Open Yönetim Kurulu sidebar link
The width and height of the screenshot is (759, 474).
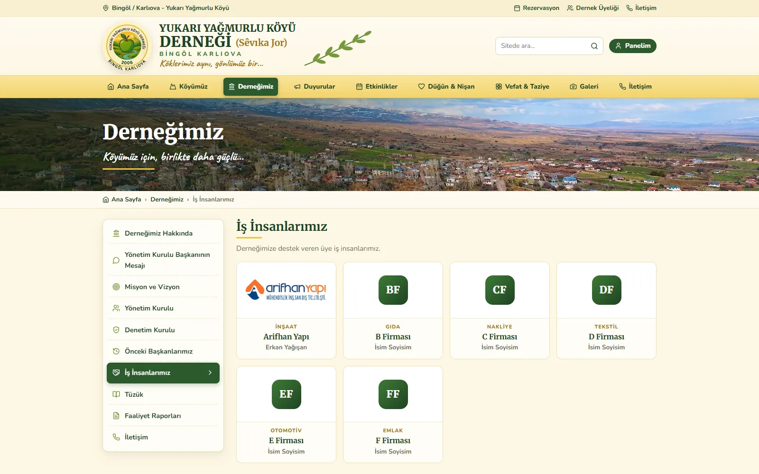[x=163, y=308]
